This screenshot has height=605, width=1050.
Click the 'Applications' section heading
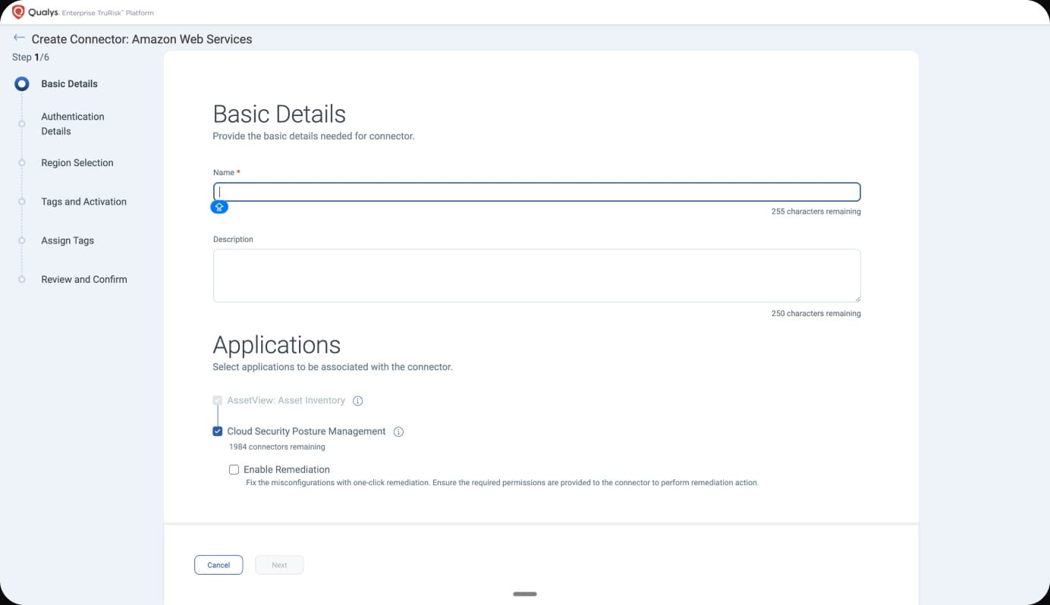[x=276, y=345]
